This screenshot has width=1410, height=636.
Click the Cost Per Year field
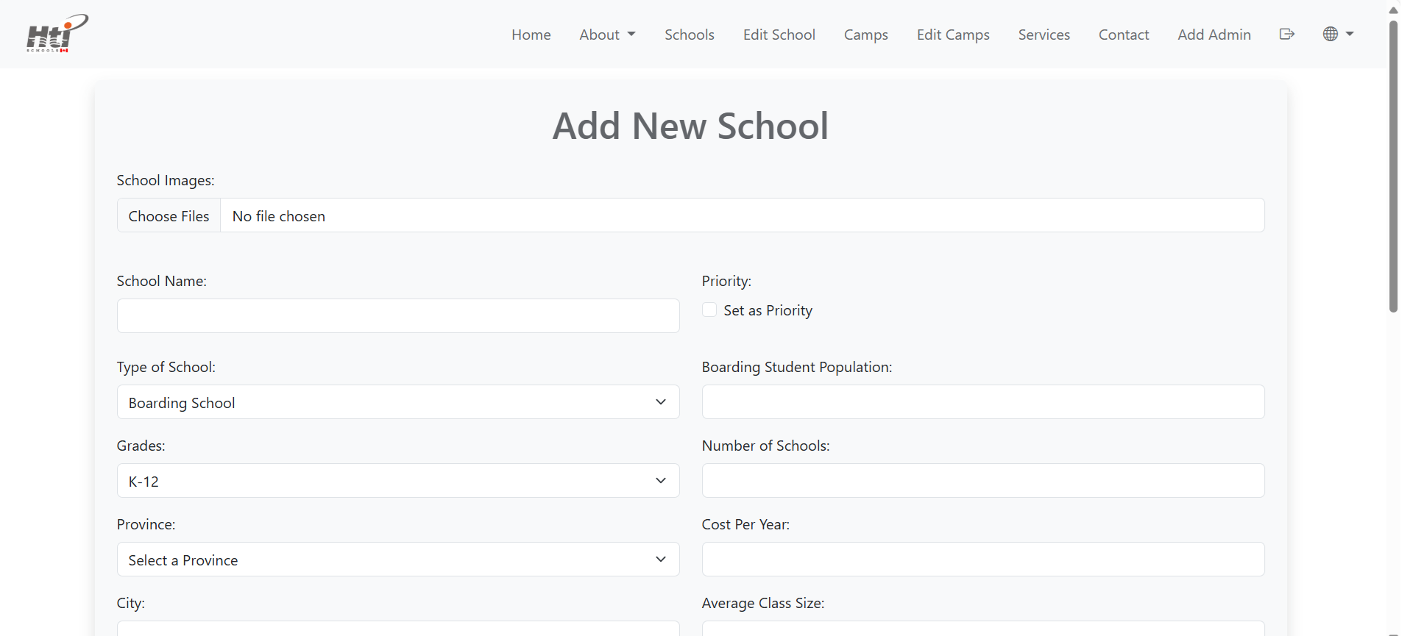[982, 560]
